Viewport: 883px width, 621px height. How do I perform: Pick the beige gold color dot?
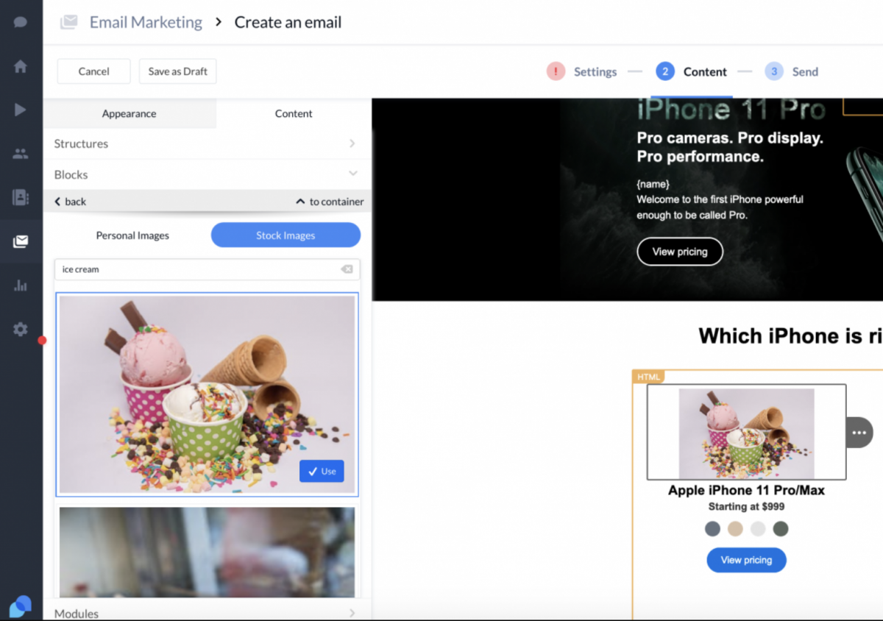(x=735, y=529)
